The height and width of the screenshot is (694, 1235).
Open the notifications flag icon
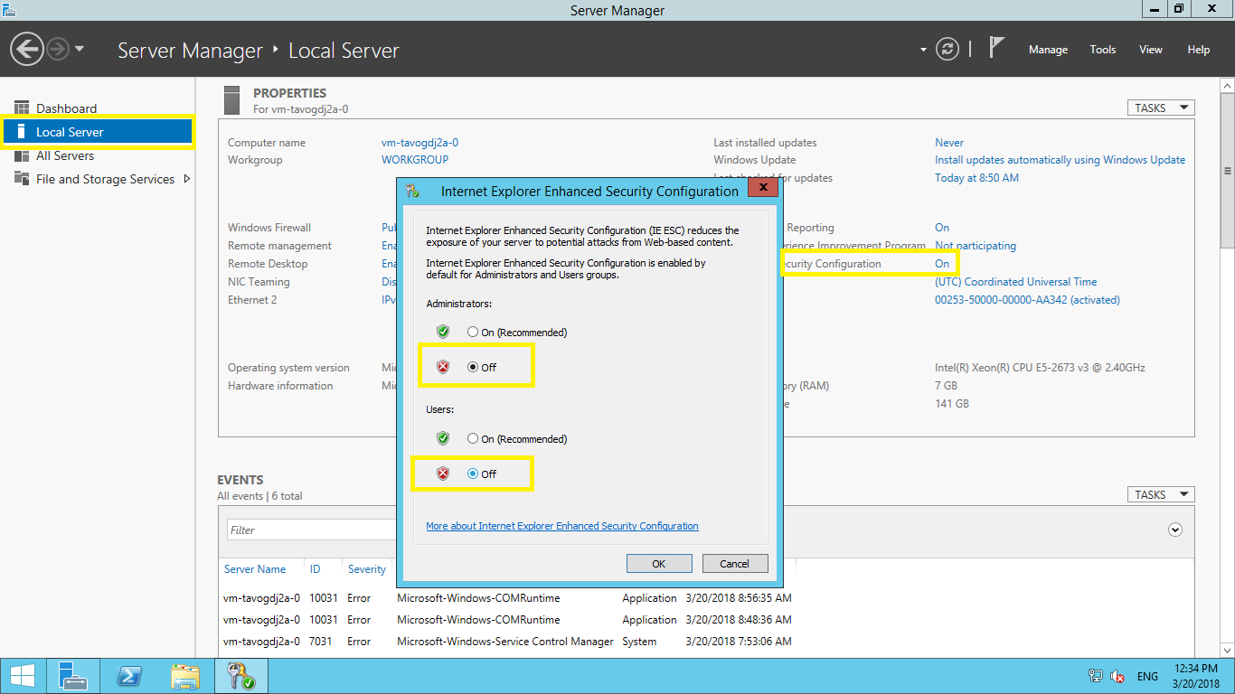[x=996, y=48]
